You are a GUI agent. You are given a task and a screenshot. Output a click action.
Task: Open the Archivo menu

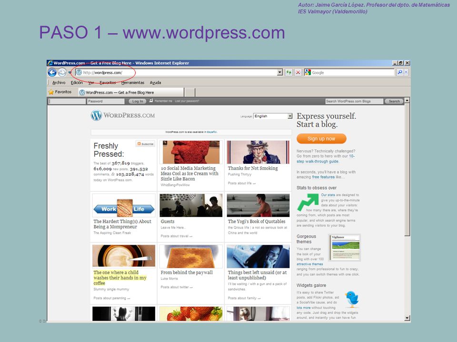pos(59,83)
